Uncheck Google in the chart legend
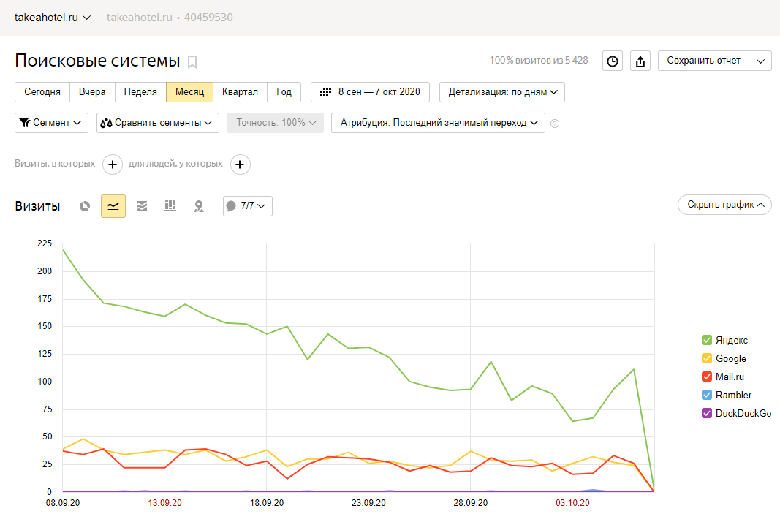The image size is (780, 522). point(707,358)
